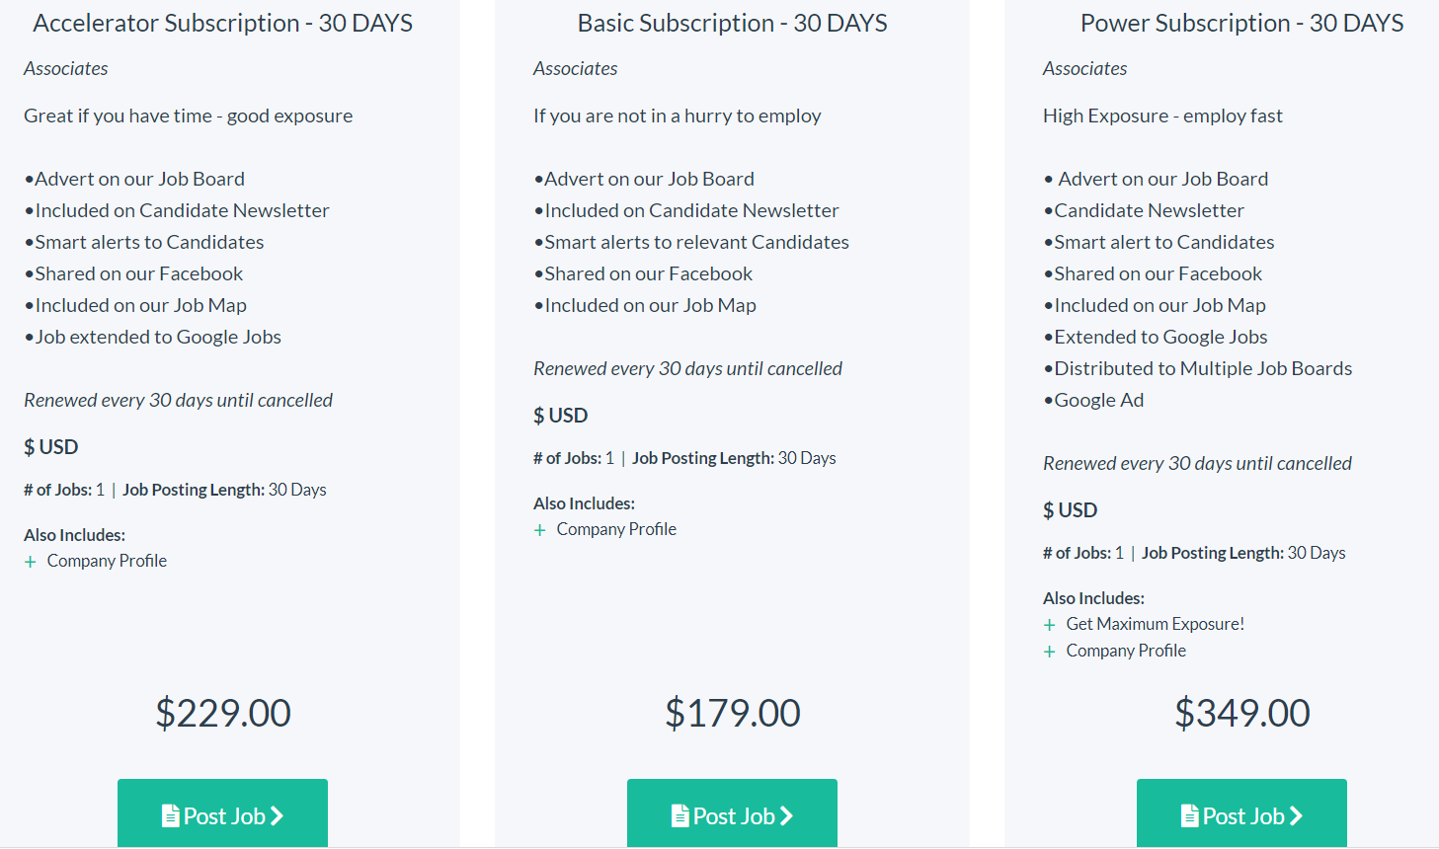1439x849 pixels.
Task: Select the Accelerator Subscription - 30 DAYS heading
Action: coord(223,23)
